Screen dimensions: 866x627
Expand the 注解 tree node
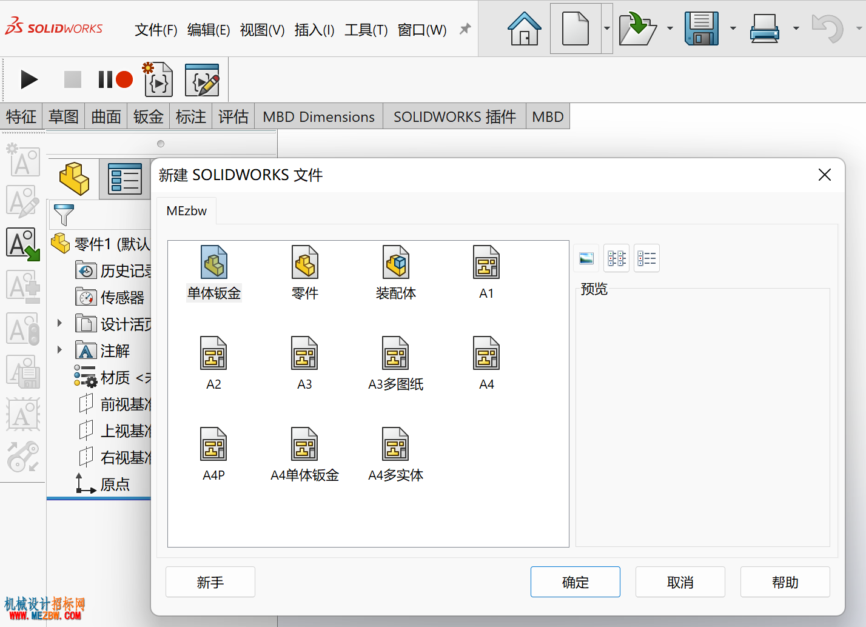[59, 350]
